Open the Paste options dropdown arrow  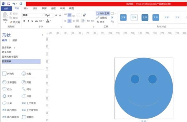point(5,22)
